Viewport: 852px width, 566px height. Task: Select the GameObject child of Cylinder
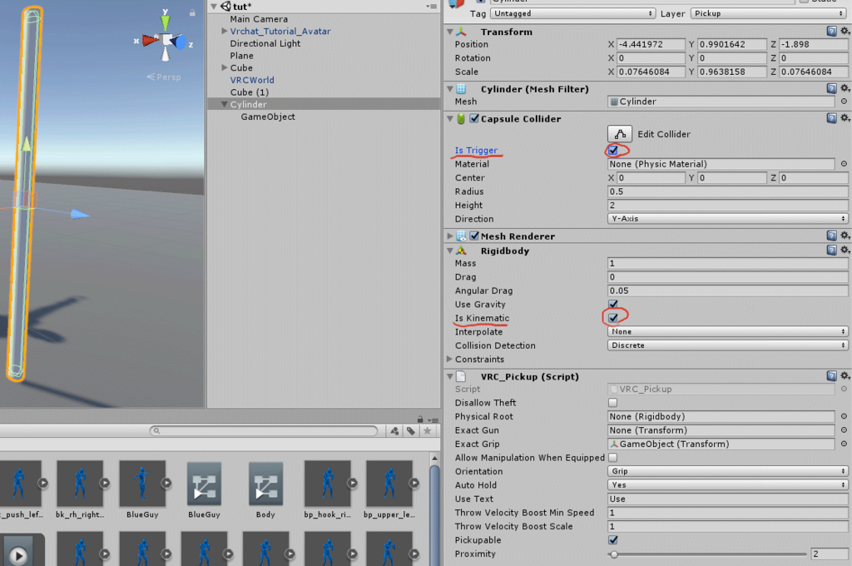click(x=268, y=117)
